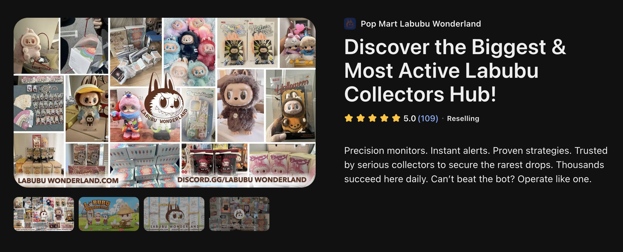Viewport: 623px width, 252px height.
Task: Click the Pop Mart Labubu Wonderland store icon
Action: pyautogui.click(x=350, y=24)
